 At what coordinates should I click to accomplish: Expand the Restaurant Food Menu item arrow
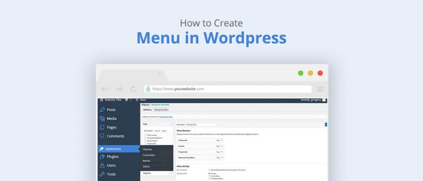(x=222, y=157)
